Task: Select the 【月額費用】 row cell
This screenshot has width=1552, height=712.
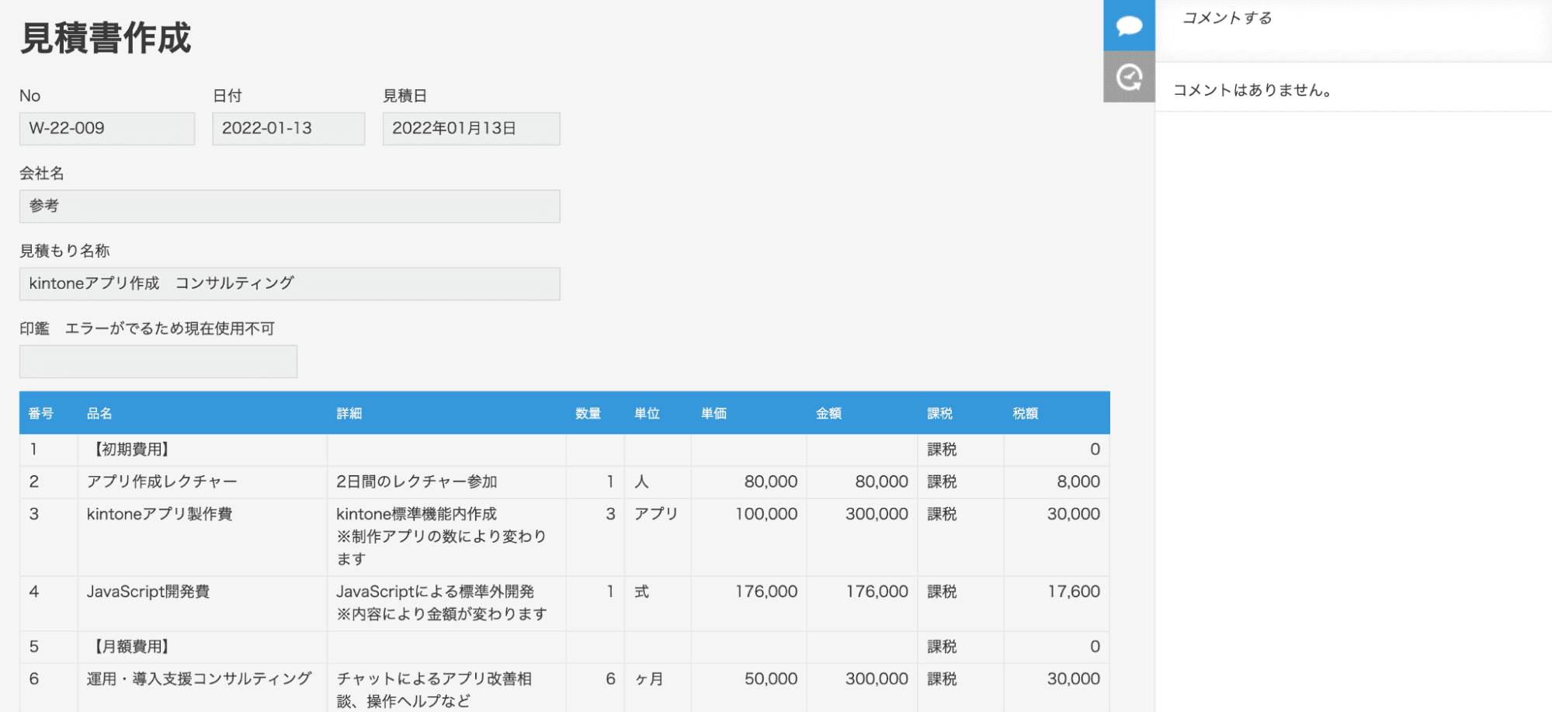Action: point(203,647)
